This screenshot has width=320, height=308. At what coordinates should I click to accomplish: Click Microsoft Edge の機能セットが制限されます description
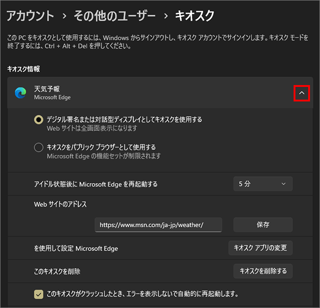104,156
